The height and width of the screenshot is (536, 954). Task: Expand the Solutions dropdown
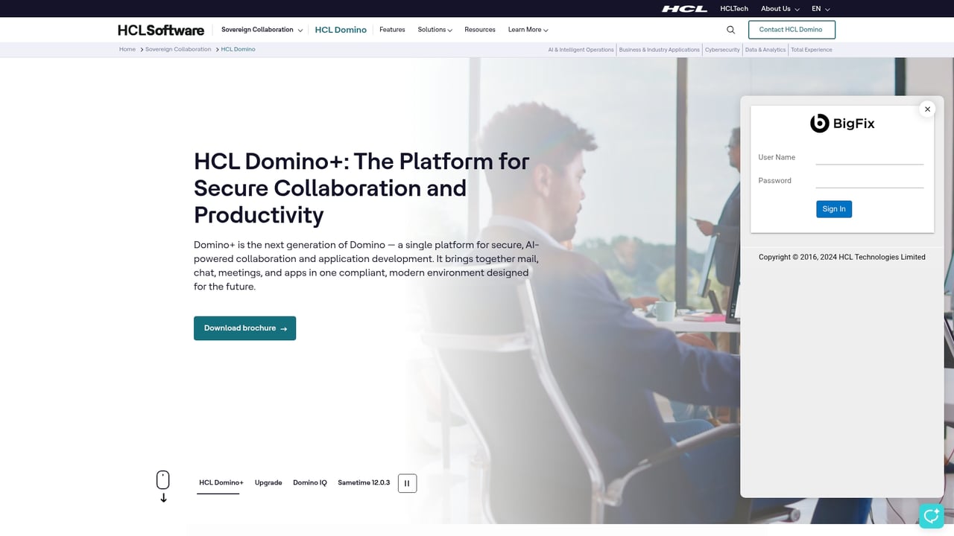pos(435,30)
